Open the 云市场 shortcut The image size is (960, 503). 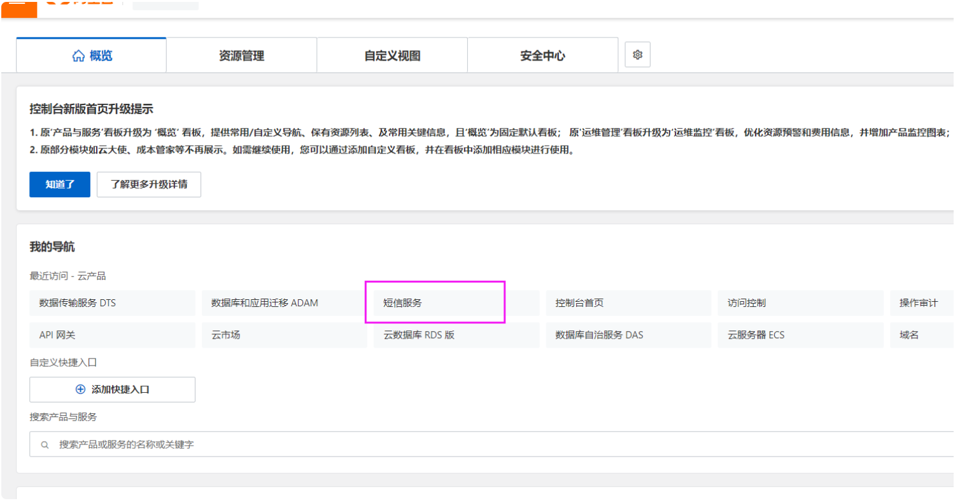click(x=284, y=335)
